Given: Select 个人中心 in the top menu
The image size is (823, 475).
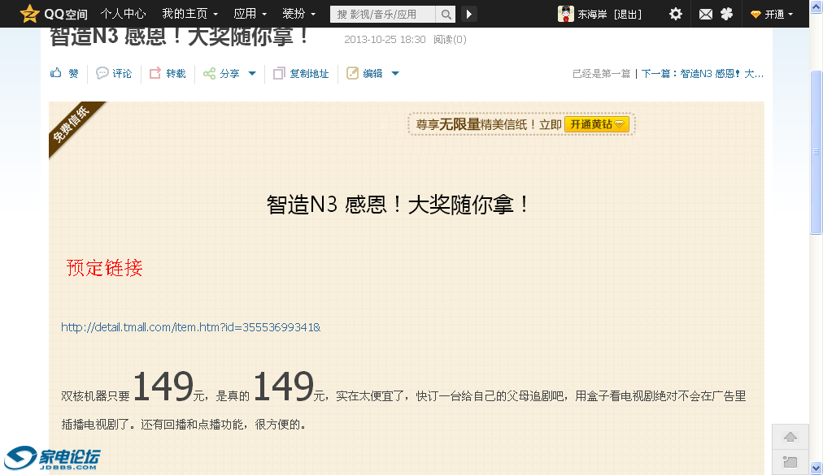Looking at the screenshot, I should (123, 13).
